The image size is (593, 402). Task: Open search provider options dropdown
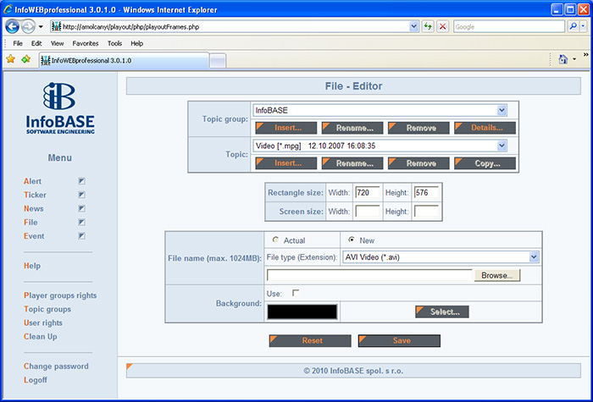tap(583, 26)
